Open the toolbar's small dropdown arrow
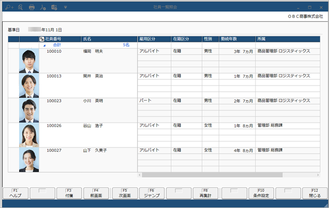 [65, 7]
